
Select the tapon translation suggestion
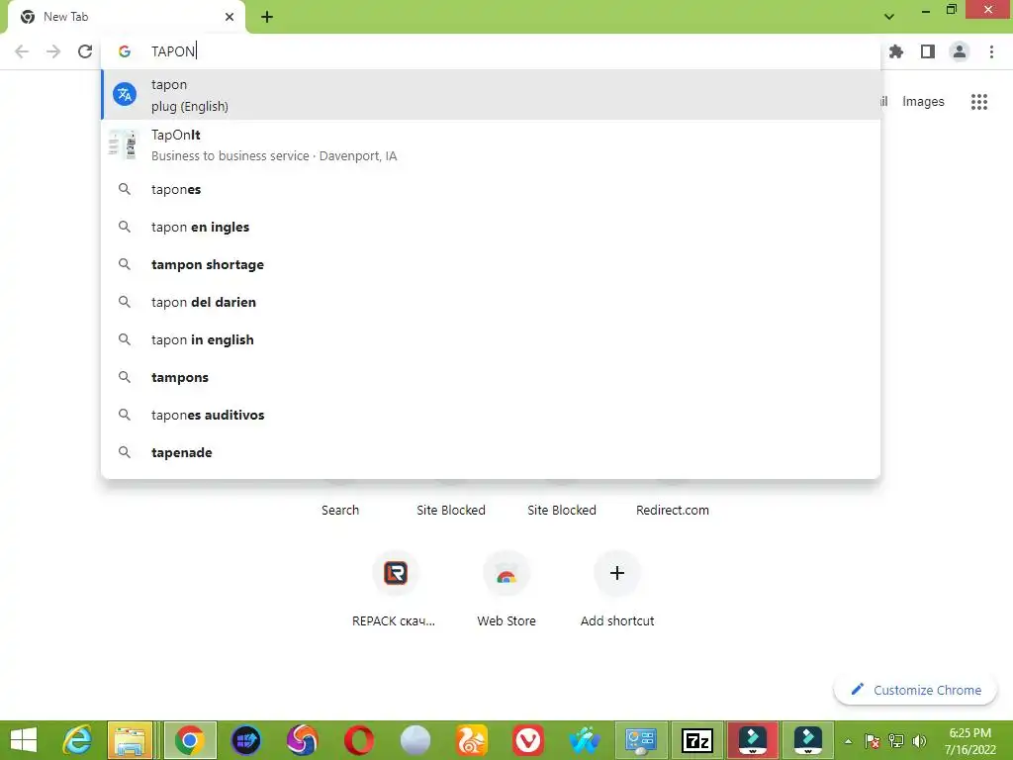pos(491,95)
